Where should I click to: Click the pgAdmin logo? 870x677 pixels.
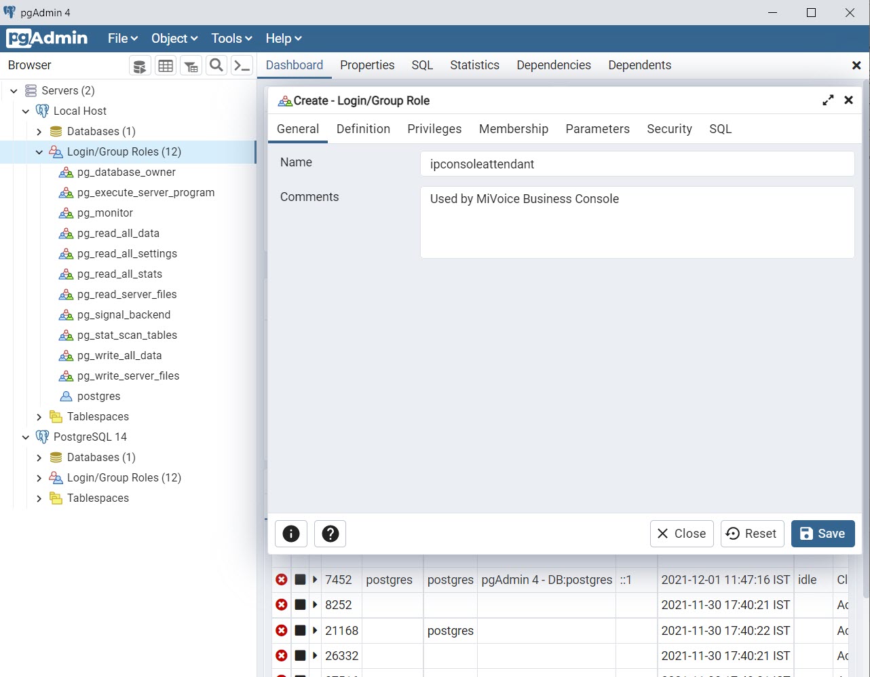coord(46,38)
